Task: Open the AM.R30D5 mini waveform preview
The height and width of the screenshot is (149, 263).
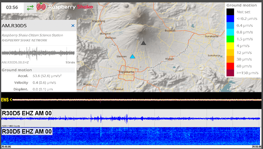Action: click(x=38, y=53)
